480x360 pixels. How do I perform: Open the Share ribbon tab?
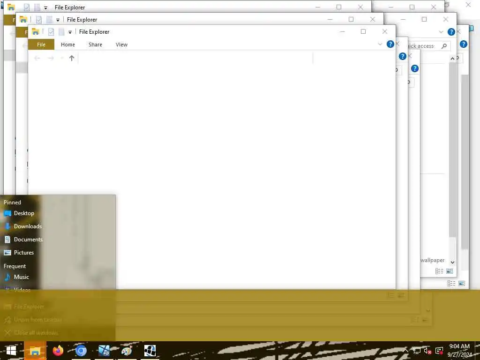(x=95, y=45)
